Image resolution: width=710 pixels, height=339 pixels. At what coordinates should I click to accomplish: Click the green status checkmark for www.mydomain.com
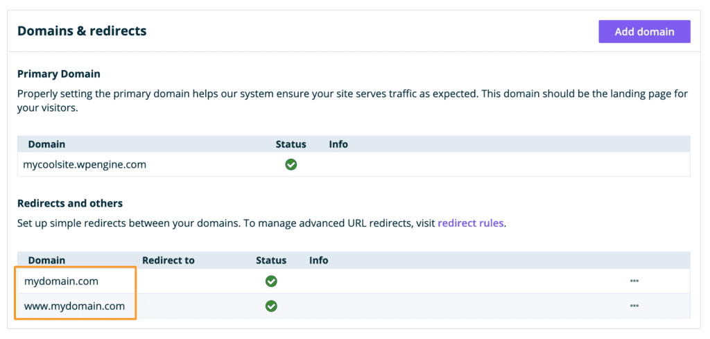point(271,306)
